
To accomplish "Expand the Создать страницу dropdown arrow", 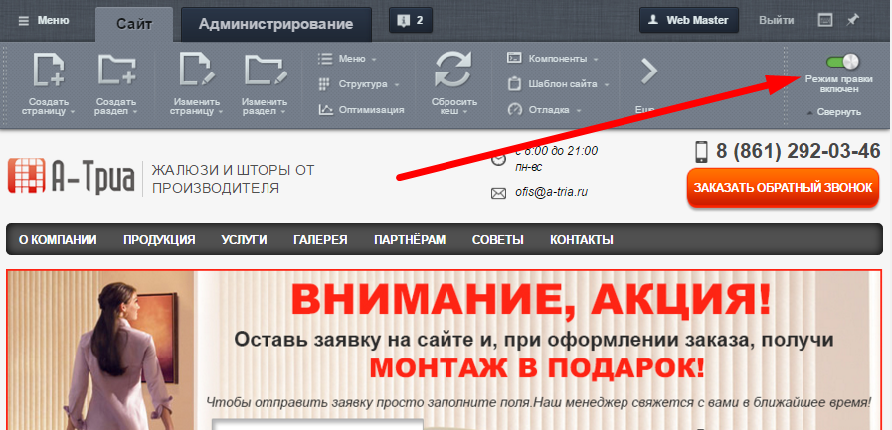I will [x=73, y=112].
